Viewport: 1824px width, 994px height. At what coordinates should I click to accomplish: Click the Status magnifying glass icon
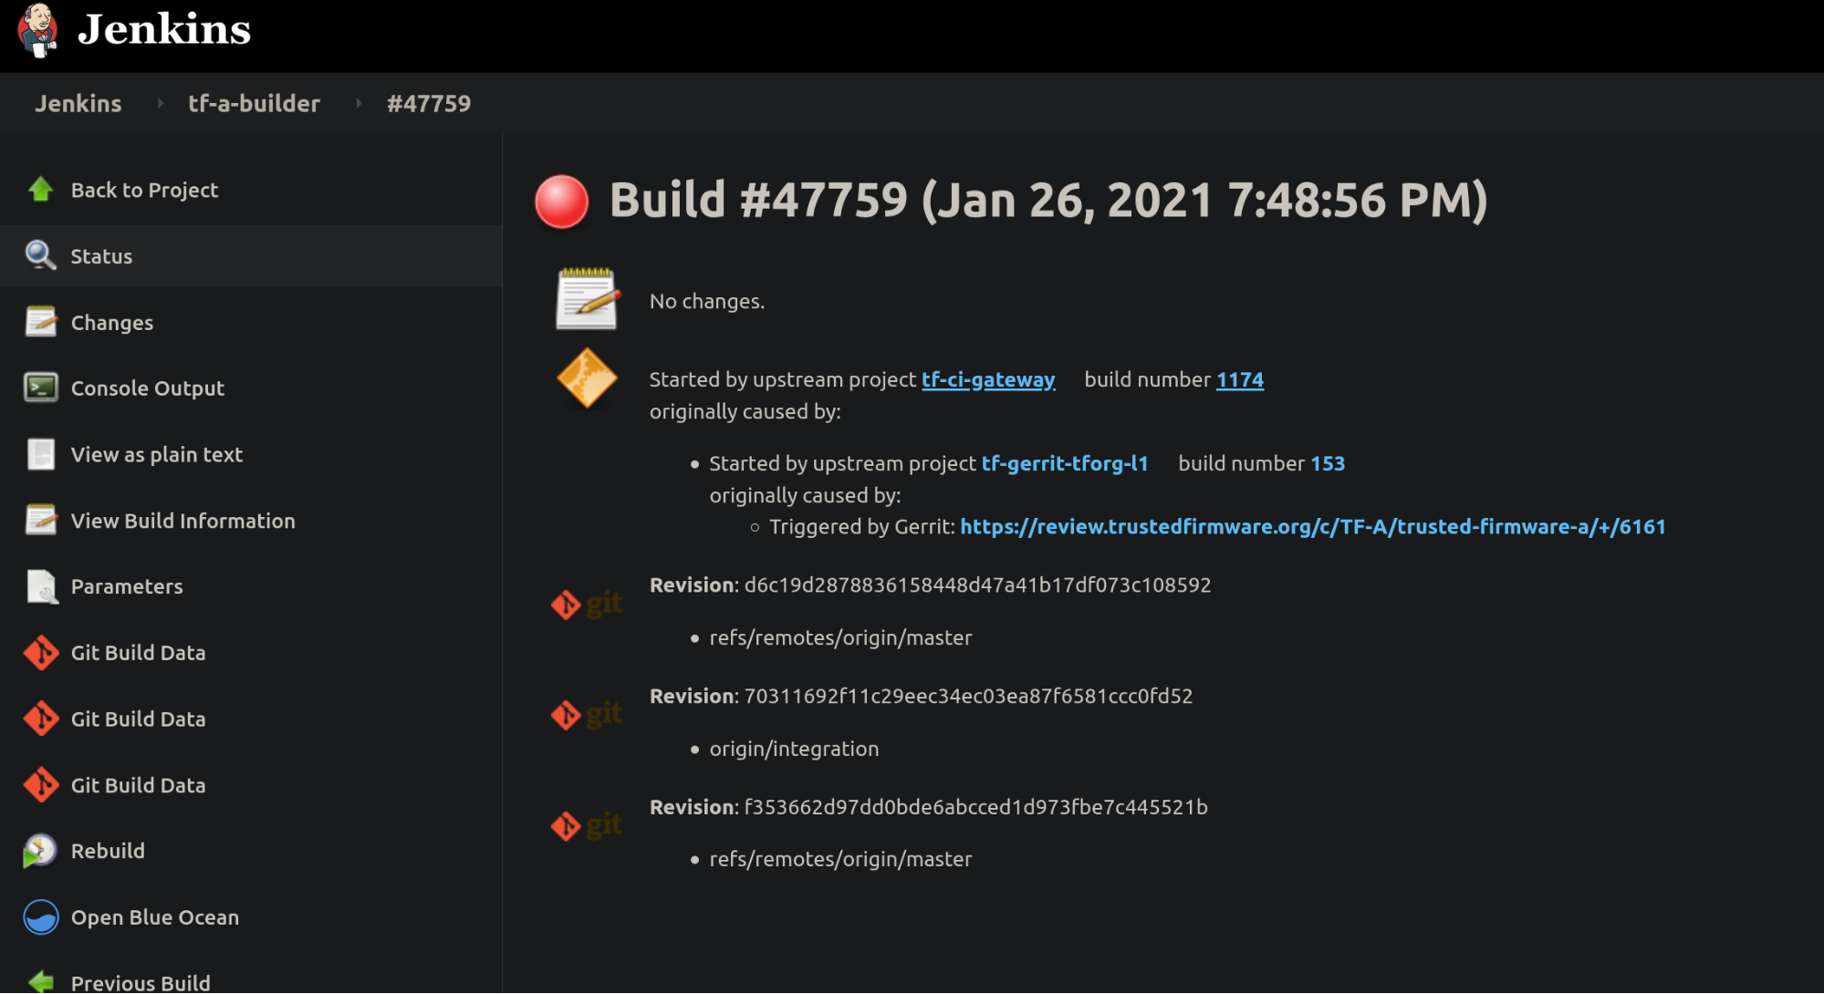[x=40, y=255]
